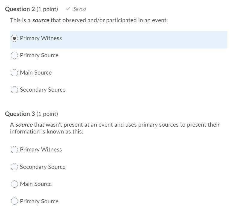Image resolution: width=234 pixels, height=211 pixels.
Task: Click 'Primary Witness' label text in Question 3
Action: (x=41, y=150)
